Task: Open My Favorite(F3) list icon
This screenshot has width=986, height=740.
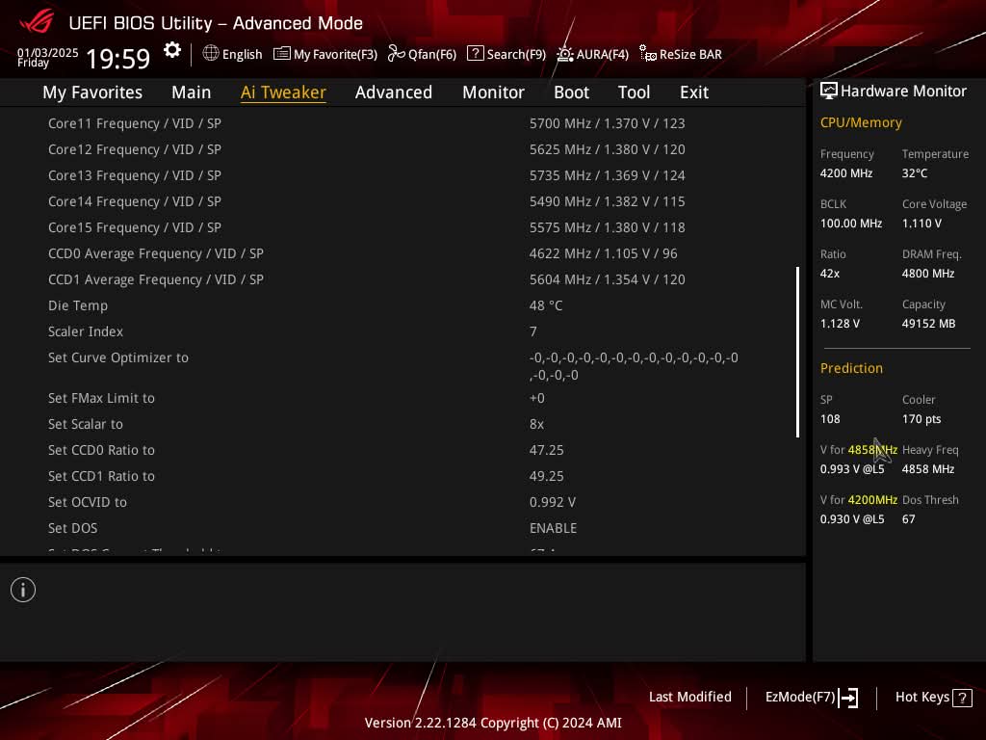Action: [x=282, y=54]
